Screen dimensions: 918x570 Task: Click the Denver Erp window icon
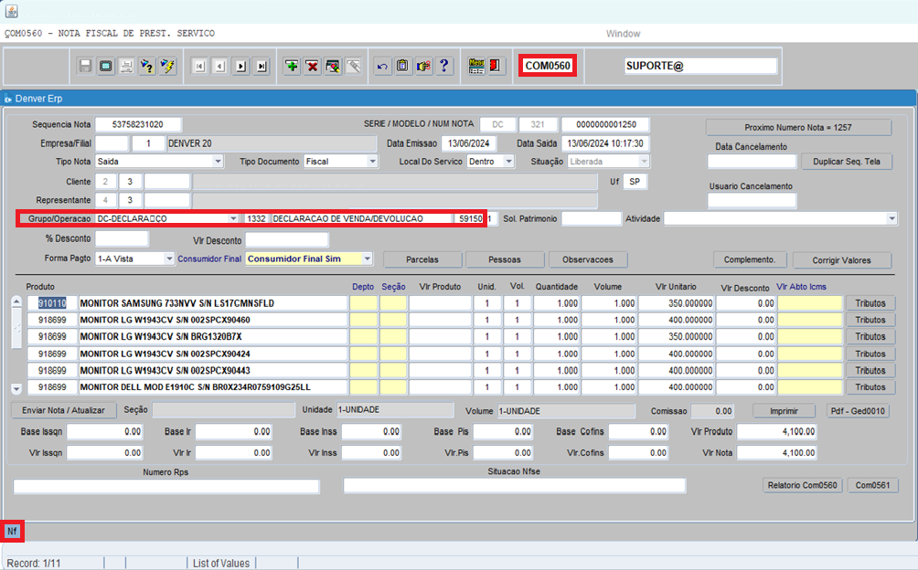click(8, 100)
